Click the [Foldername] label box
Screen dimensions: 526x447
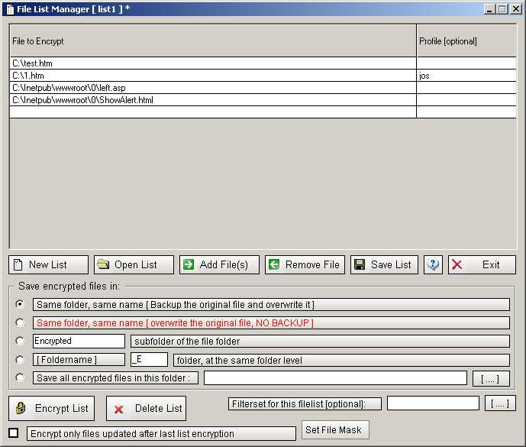[79, 360]
